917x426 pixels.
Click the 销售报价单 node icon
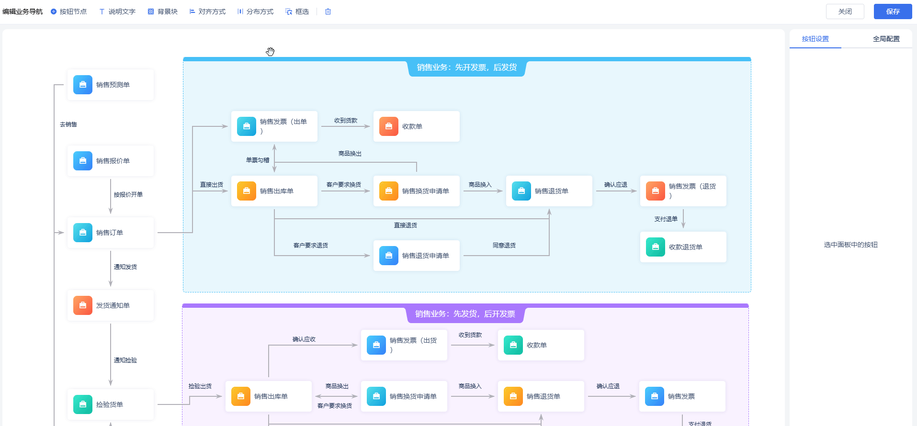tap(83, 161)
